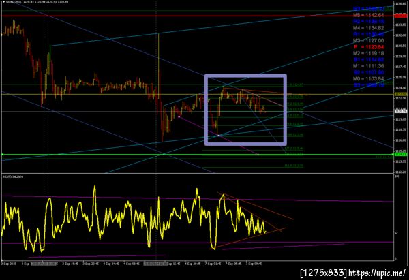Click the "M2 = 1119.18" level label
Viewport: 409px width, 280px height.
point(369,53)
